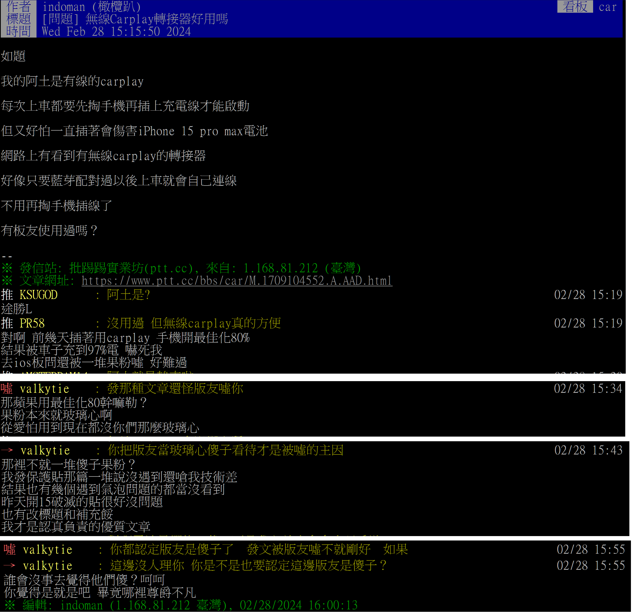Click the line mentioning iPhone 15 pro max電池
Viewport: 633px width, 612px height.
(x=134, y=131)
